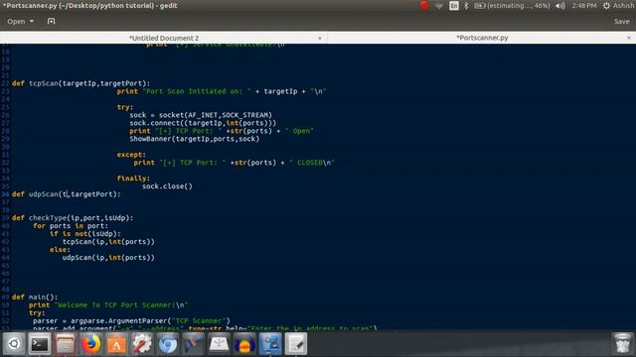Click the new document icon beside Open
Screen dimensions: 636x357
(51, 21)
